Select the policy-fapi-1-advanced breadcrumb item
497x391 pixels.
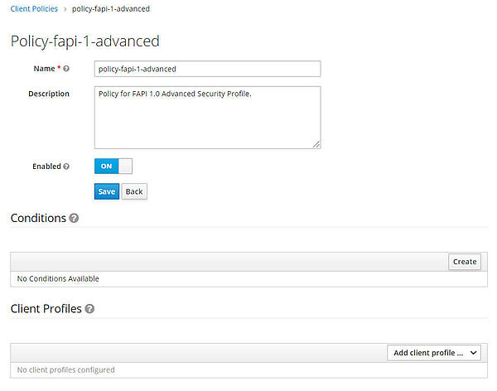[x=111, y=8]
